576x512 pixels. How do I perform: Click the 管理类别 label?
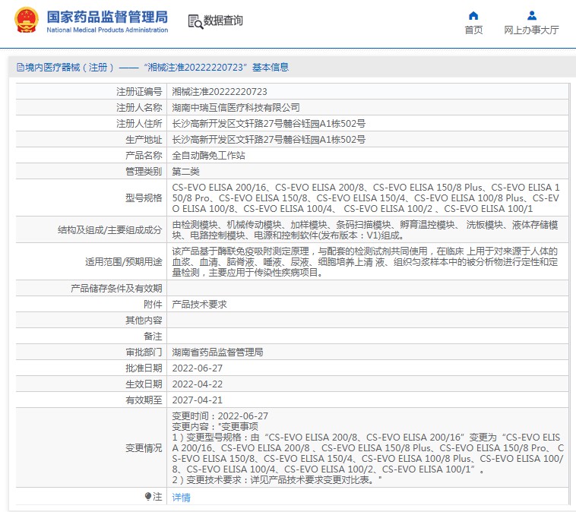coord(144,172)
